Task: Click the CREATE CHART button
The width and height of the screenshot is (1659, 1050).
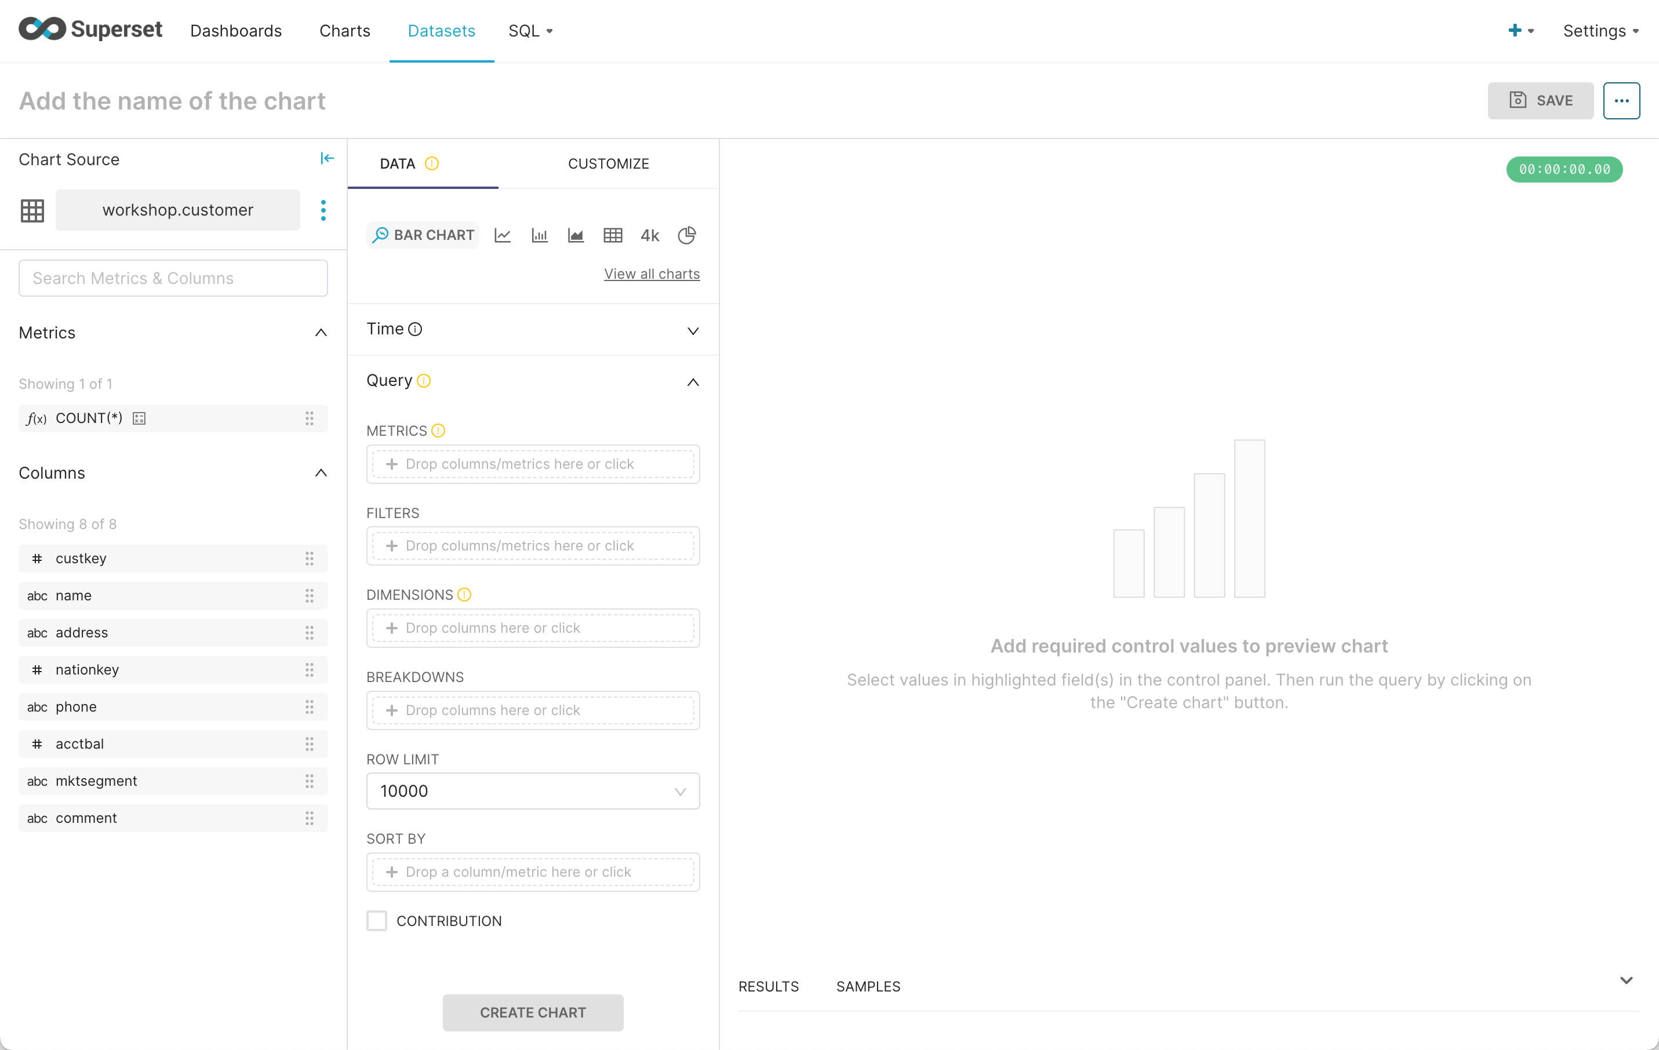Action: click(533, 1012)
